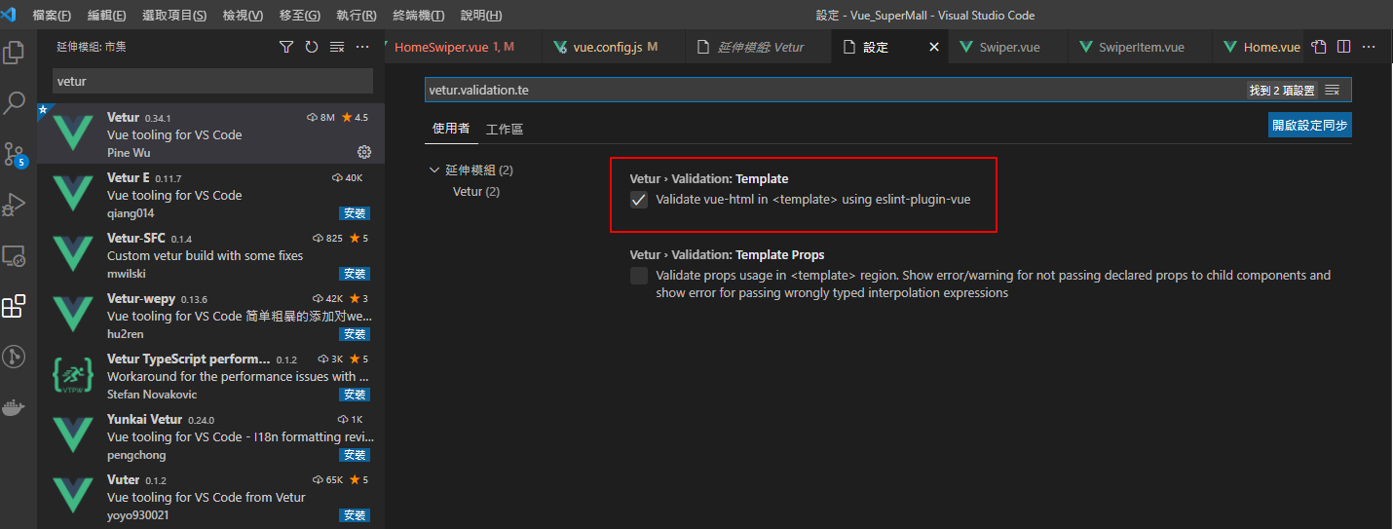Switch to Home.vue tab
Image resolution: width=1393 pixels, height=529 pixels.
click(1261, 47)
